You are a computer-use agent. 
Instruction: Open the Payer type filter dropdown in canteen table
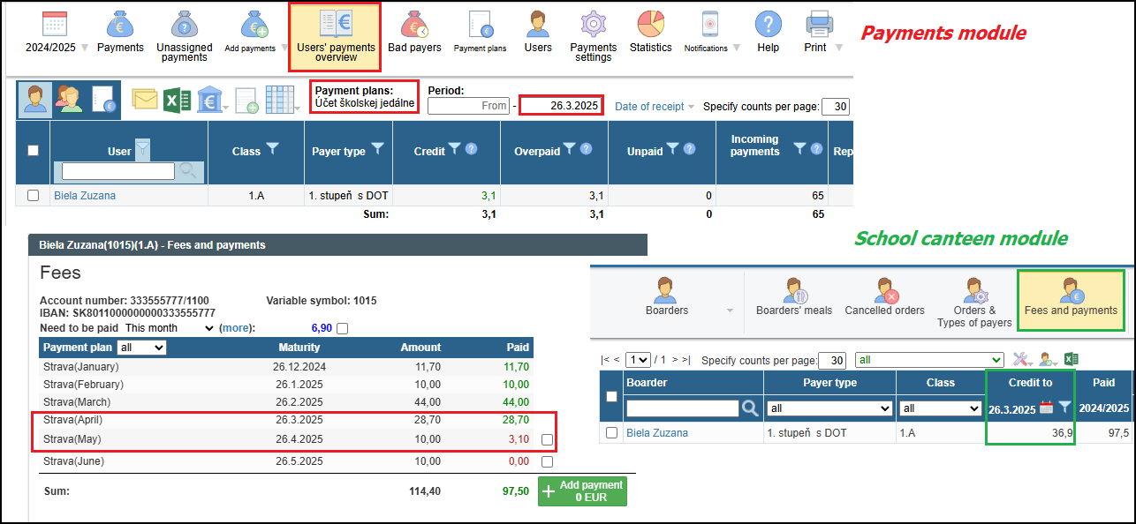click(829, 408)
